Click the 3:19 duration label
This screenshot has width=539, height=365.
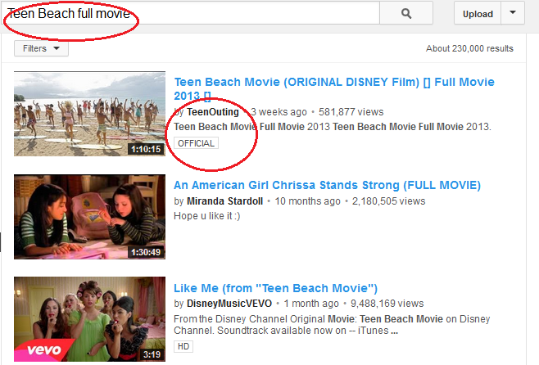click(x=152, y=354)
